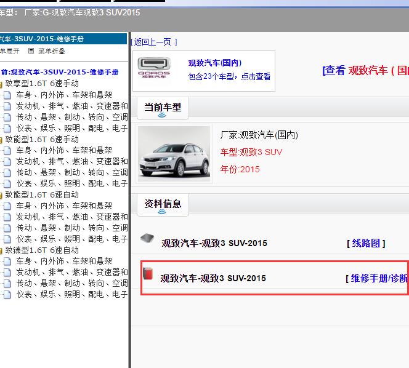
Task: Open page icon for 传动 under 致能型1.6T 6速自动
Action: (x=7, y=228)
